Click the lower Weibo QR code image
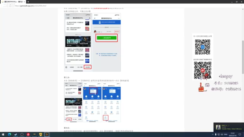Viewport: 244px width, 137px height. (x=203, y=70)
